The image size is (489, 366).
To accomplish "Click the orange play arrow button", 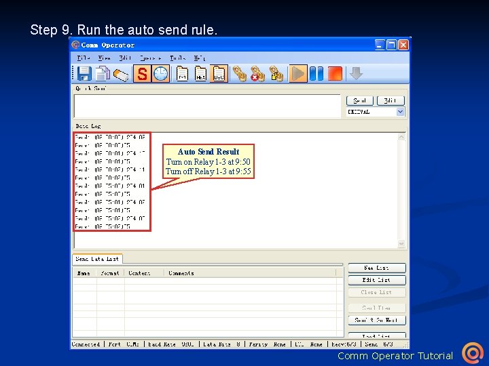I will click(x=298, y=74).
